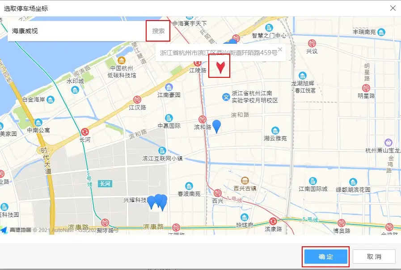Viewport: 401px width, 270px height.
Task: Click the 江南豪园 building icon
Action: click(x=169, y=87)
